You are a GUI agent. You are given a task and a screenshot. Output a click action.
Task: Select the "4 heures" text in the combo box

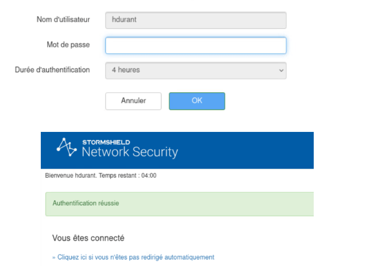(126, 71)
